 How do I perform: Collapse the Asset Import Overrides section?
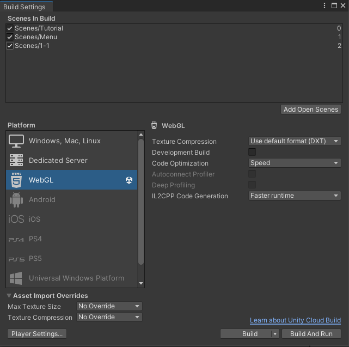click(10, 296)
